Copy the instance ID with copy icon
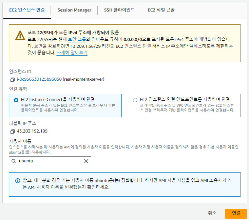The width and height of the screenshot is (249, 220). (x=13, y=80)
